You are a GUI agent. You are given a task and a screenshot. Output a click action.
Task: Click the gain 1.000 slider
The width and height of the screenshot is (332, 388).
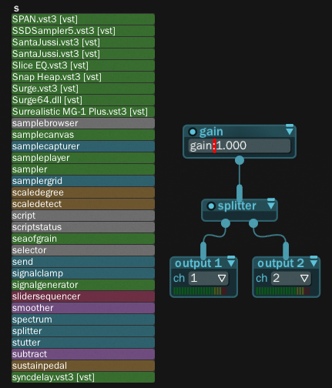[240, 145]
